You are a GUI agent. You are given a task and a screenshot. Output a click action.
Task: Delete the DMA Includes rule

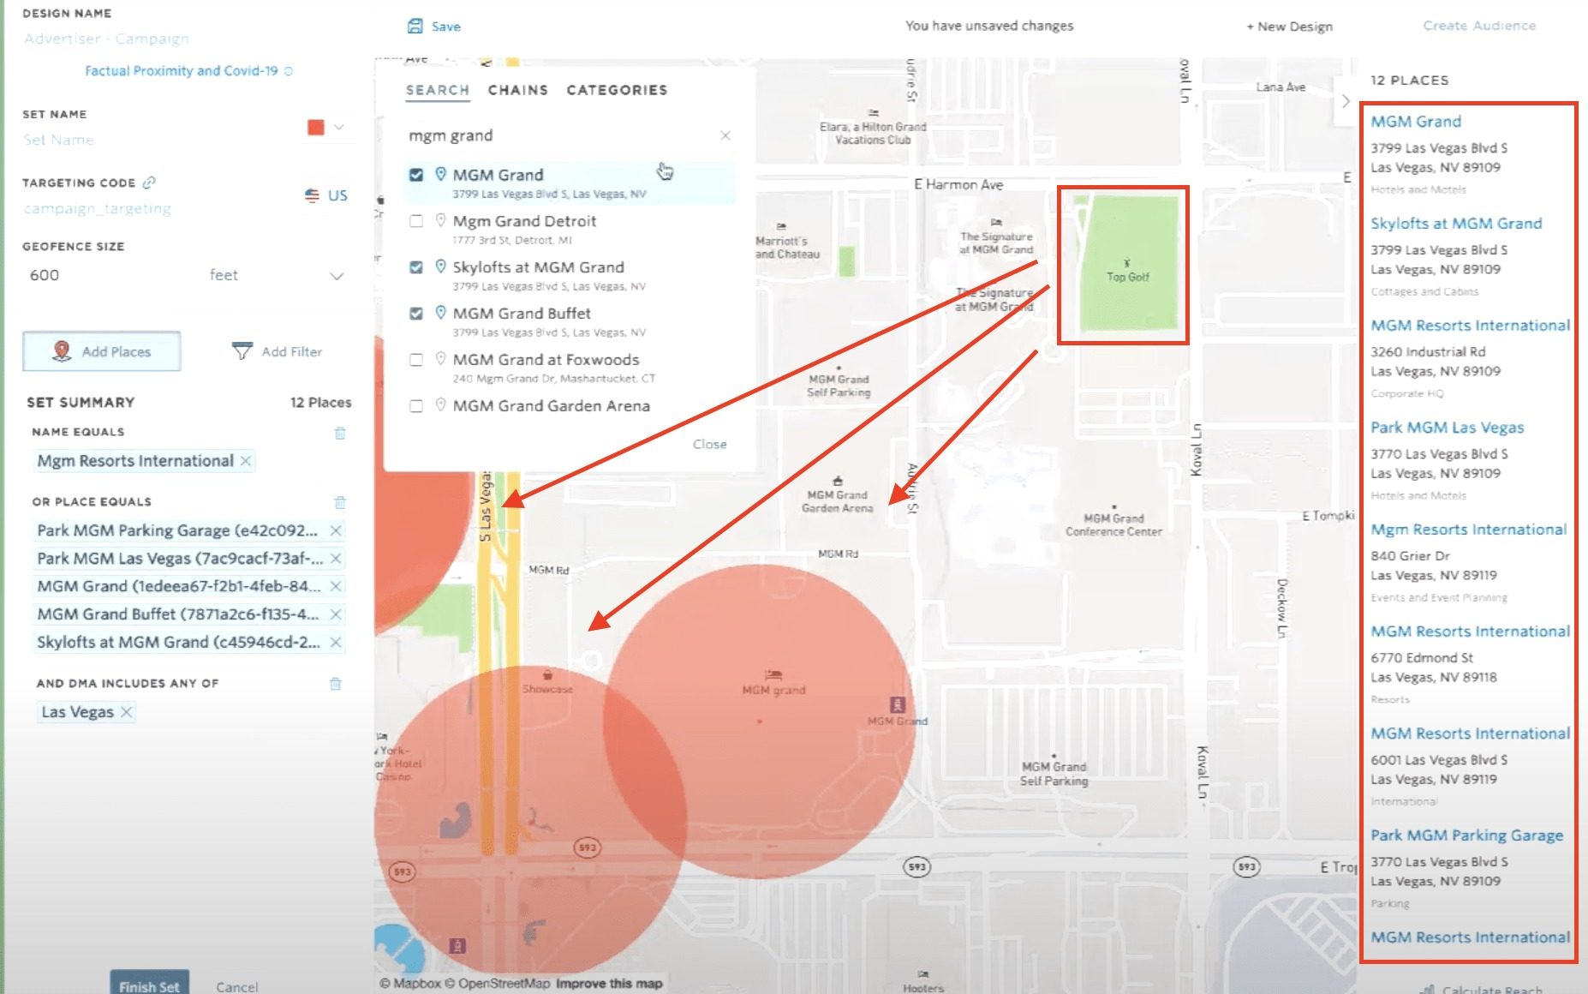pos(336,684)
